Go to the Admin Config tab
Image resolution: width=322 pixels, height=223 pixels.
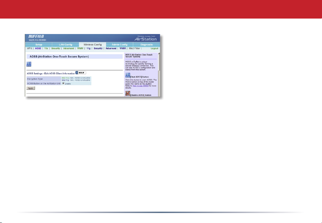click(x=120, y=45)
